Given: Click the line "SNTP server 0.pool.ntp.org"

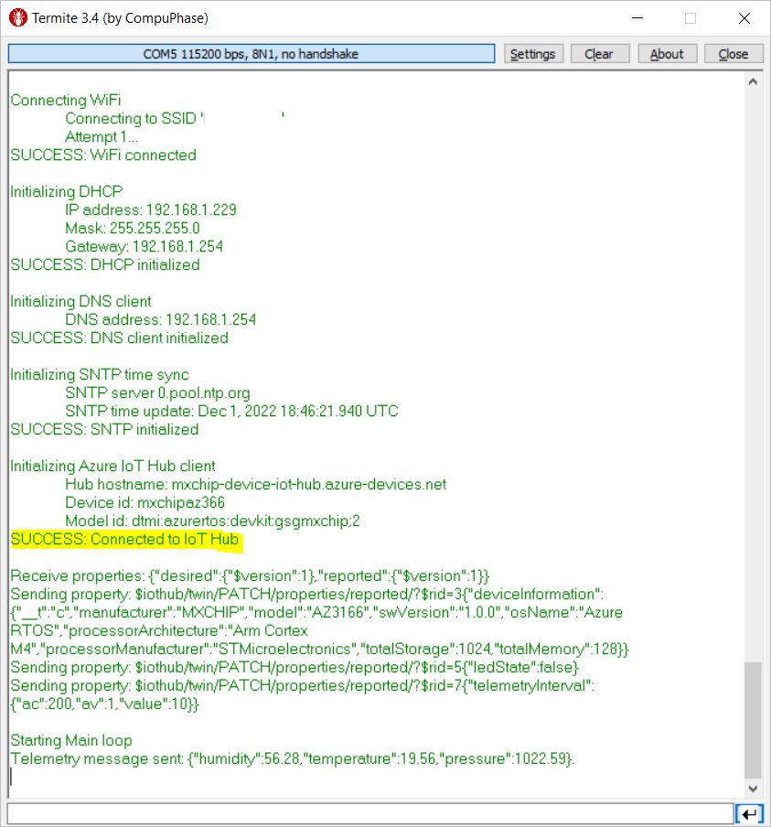Looking at the screenshot, I should click(157, 393).
